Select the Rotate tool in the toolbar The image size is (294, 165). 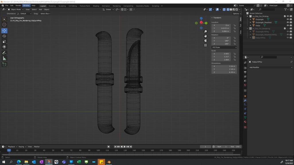point(4,36)
